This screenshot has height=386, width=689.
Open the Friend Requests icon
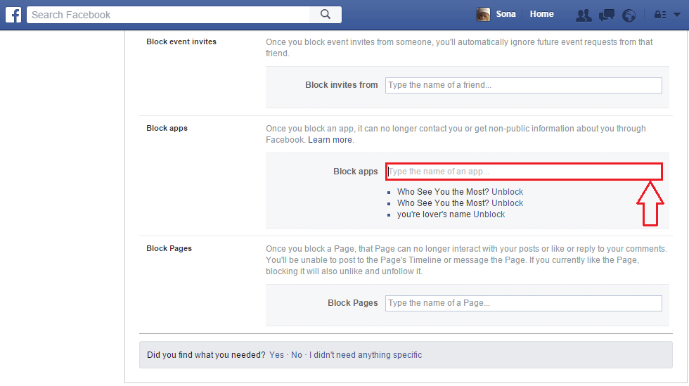click(584, 15)
